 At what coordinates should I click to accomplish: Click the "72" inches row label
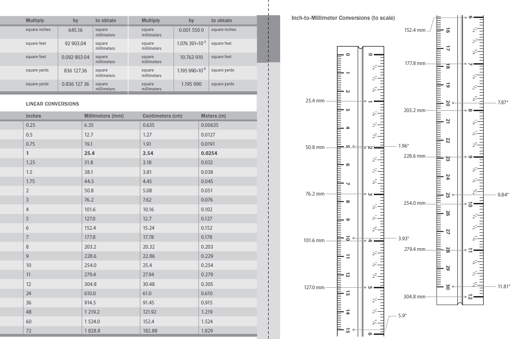29,331
